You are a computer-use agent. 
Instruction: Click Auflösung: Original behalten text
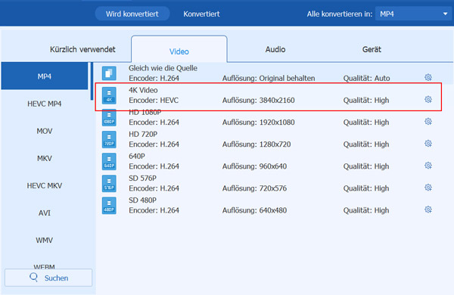[x=269, y=78]
